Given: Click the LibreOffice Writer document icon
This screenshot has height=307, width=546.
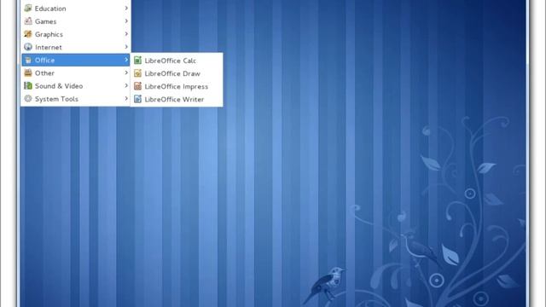Looking at the screenshot, I should (x=138, y=99).
